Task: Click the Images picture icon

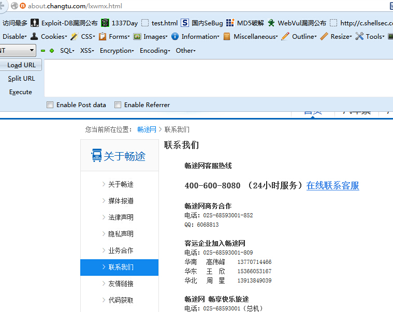Action: tap(137, 37)
